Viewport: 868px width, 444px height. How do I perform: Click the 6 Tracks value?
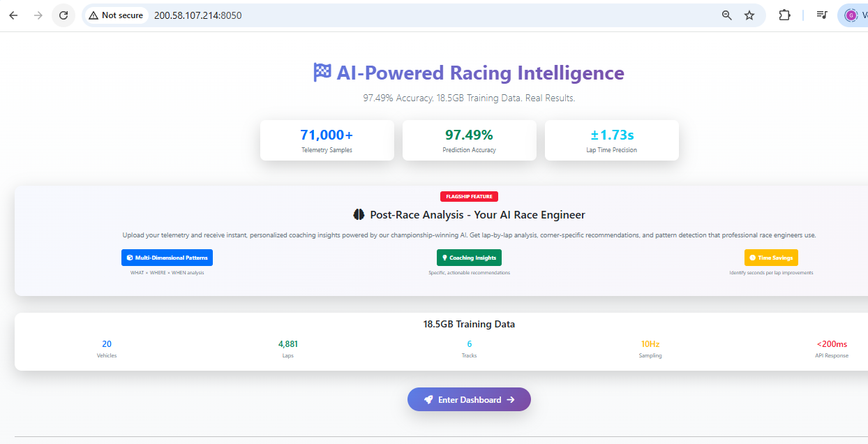470,343
